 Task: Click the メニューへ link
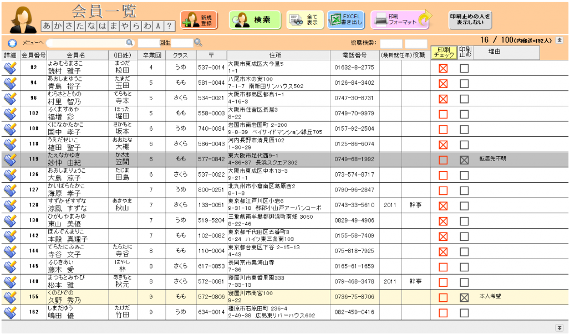[x=33, y=43]
